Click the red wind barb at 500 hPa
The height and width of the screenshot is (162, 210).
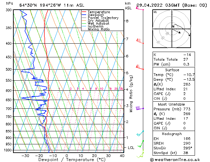(x=140, y=67)
